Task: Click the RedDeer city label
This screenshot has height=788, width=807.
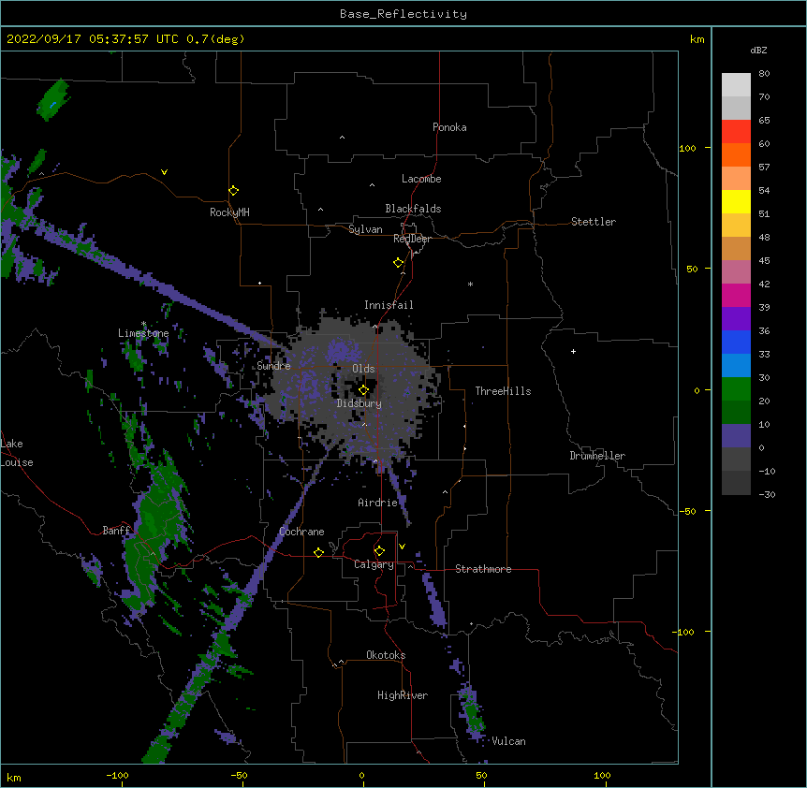Action: click(x=412, y=239)
